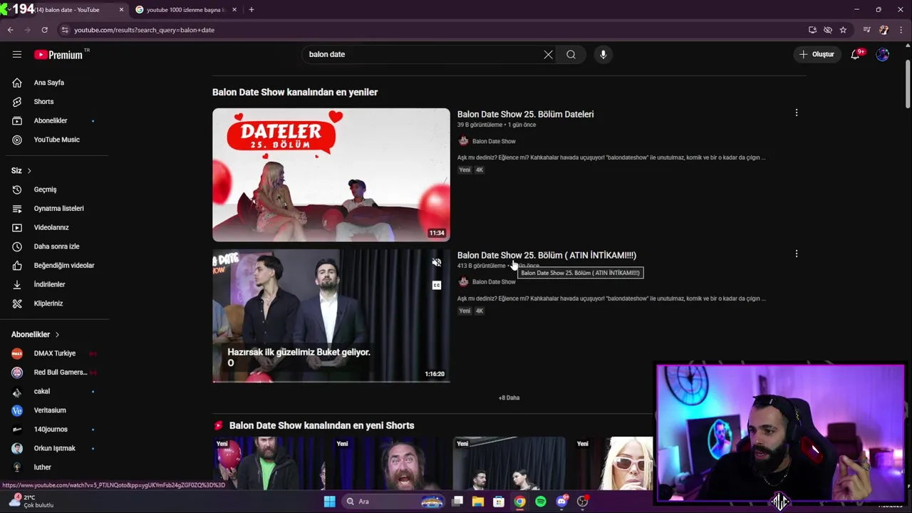
Task: Open OBS Studio from the taskbar
Action: [582, 502]
